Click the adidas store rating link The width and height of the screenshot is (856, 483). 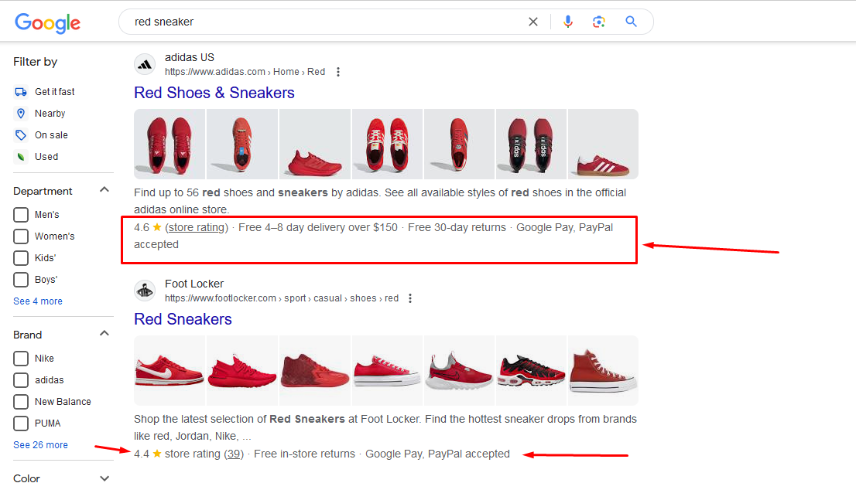click(x=197, y=227)
